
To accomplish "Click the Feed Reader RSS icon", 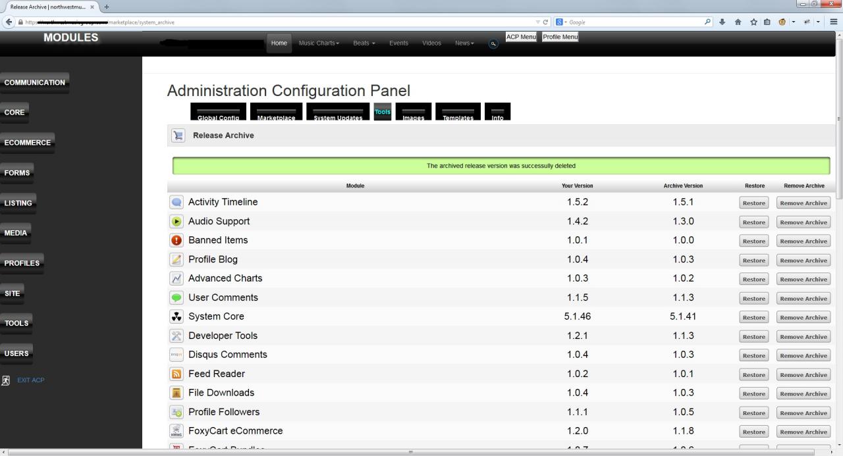I will point(177,374).
